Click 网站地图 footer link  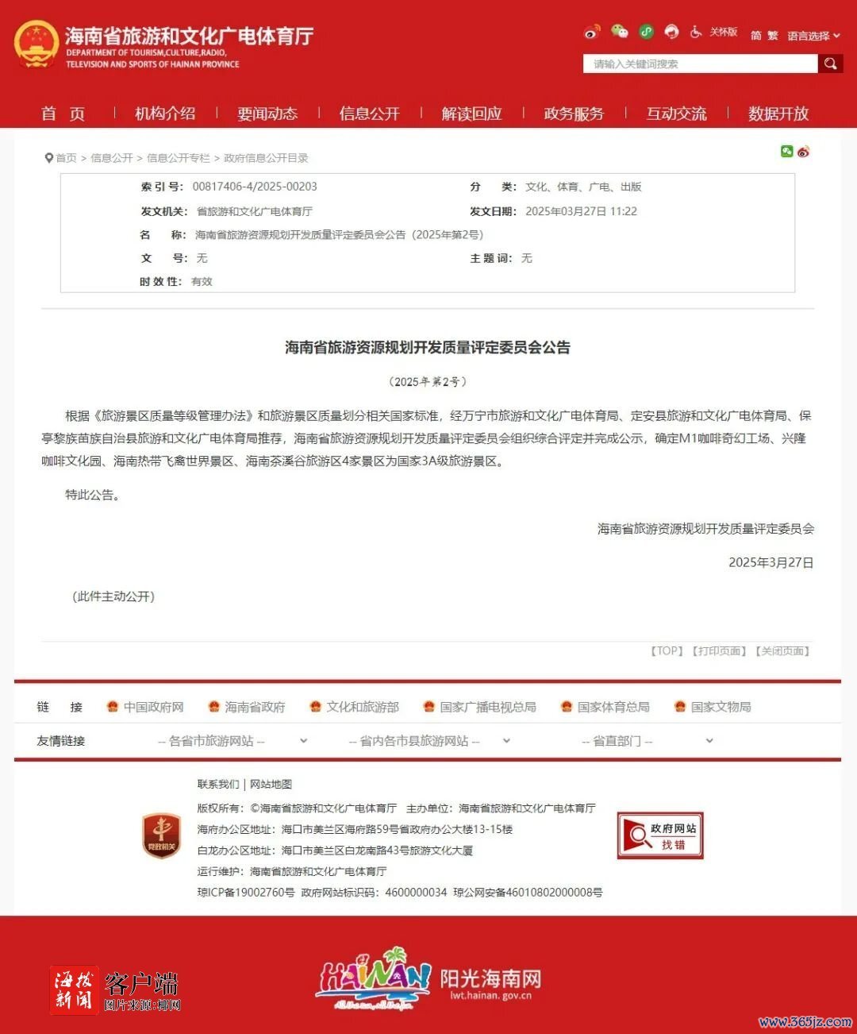point(271,785)
